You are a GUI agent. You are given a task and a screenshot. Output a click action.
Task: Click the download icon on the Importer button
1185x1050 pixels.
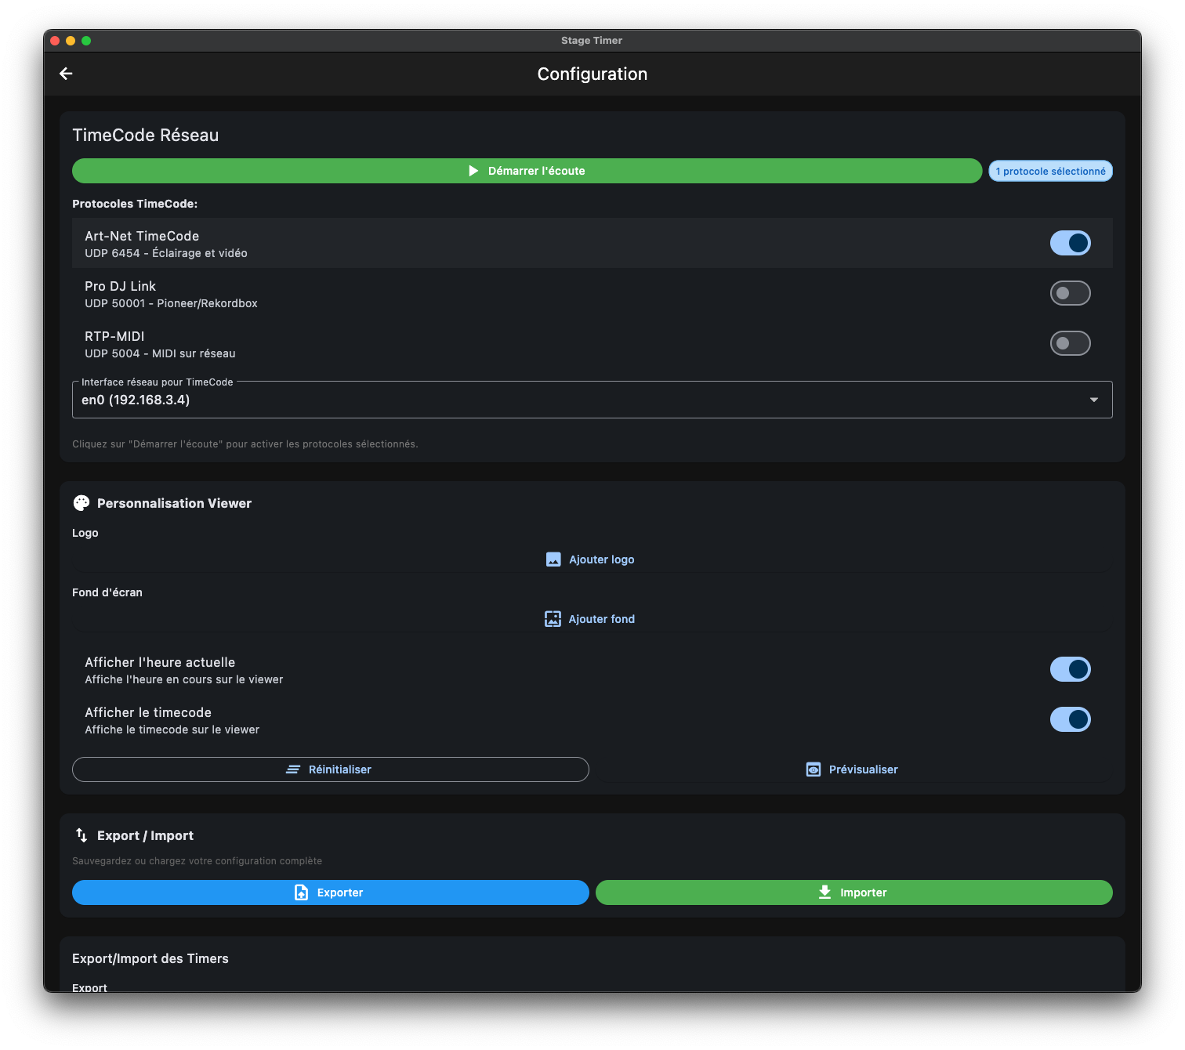tap(824, 892)
